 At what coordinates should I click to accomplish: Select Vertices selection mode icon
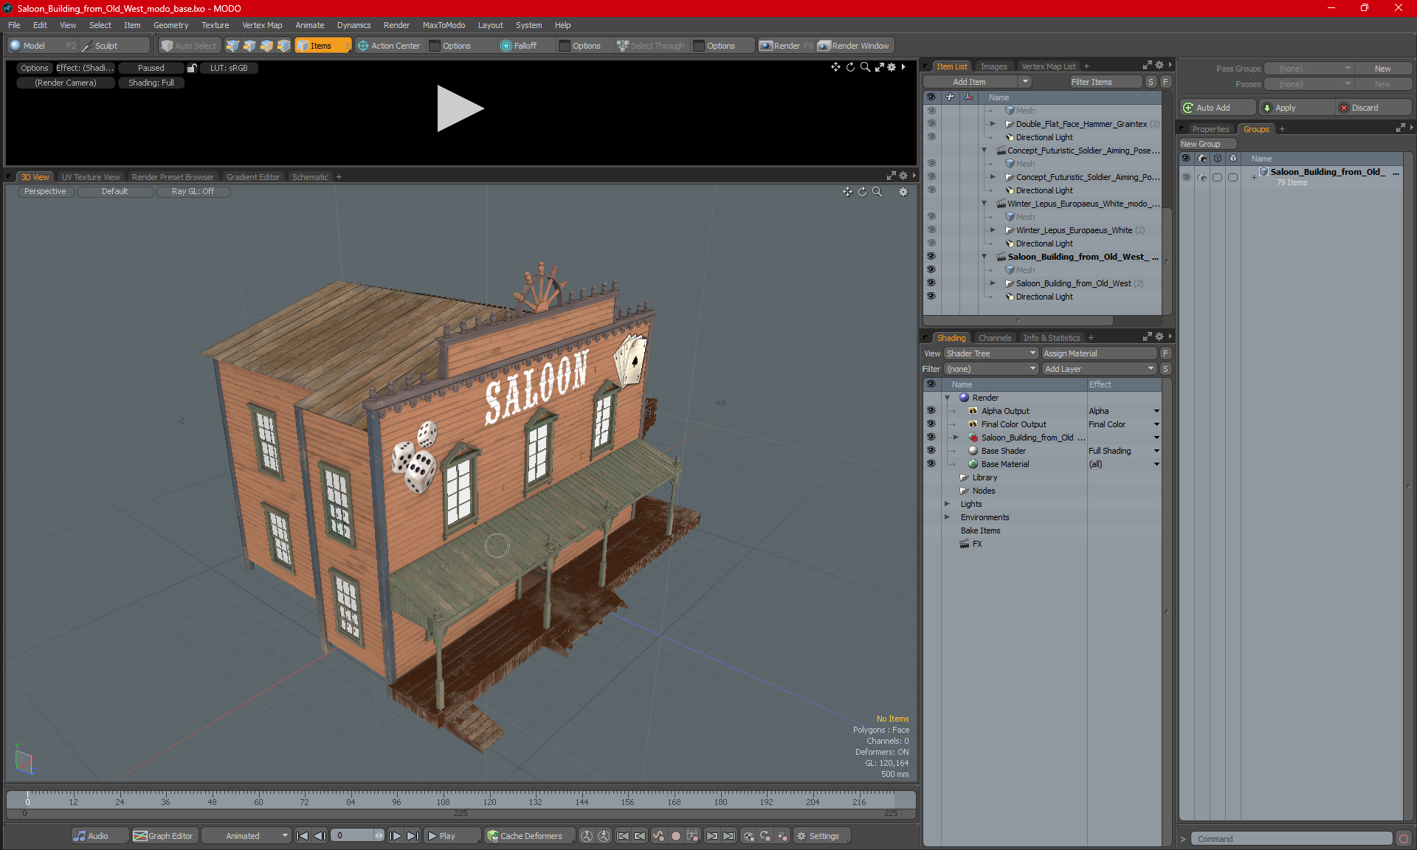pos(232,46)
